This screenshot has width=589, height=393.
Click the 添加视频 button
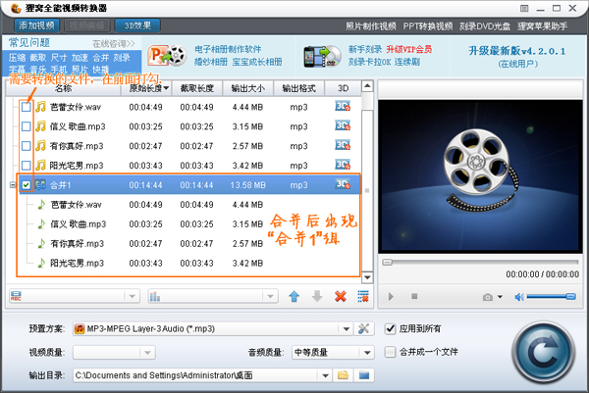coord(32,24)
